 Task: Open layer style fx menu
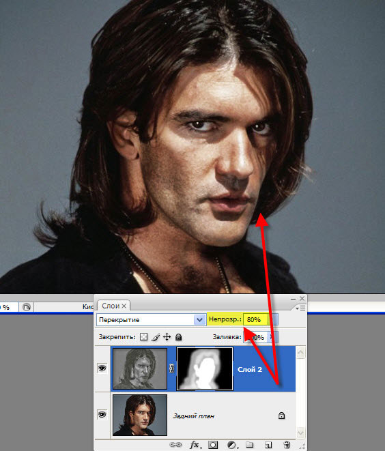[195, 445]
